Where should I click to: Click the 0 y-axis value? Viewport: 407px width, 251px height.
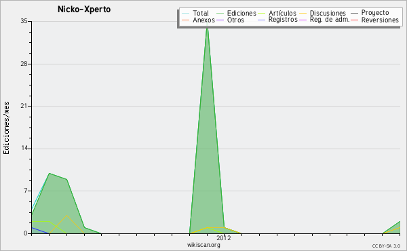coord(26,233)
